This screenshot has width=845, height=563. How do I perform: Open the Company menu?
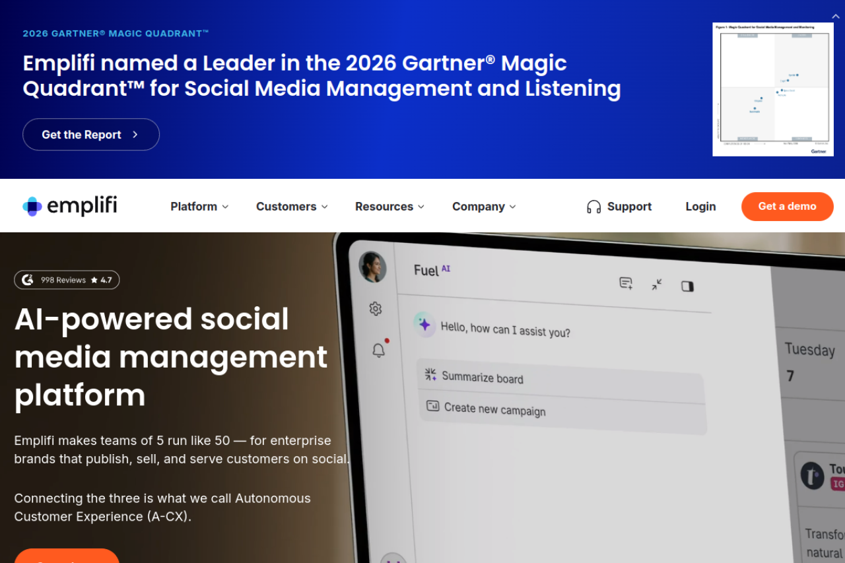tap(484, 207)
